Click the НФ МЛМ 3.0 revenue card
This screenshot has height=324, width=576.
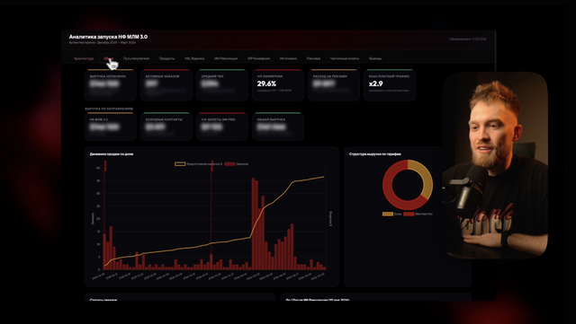(111, 127)
